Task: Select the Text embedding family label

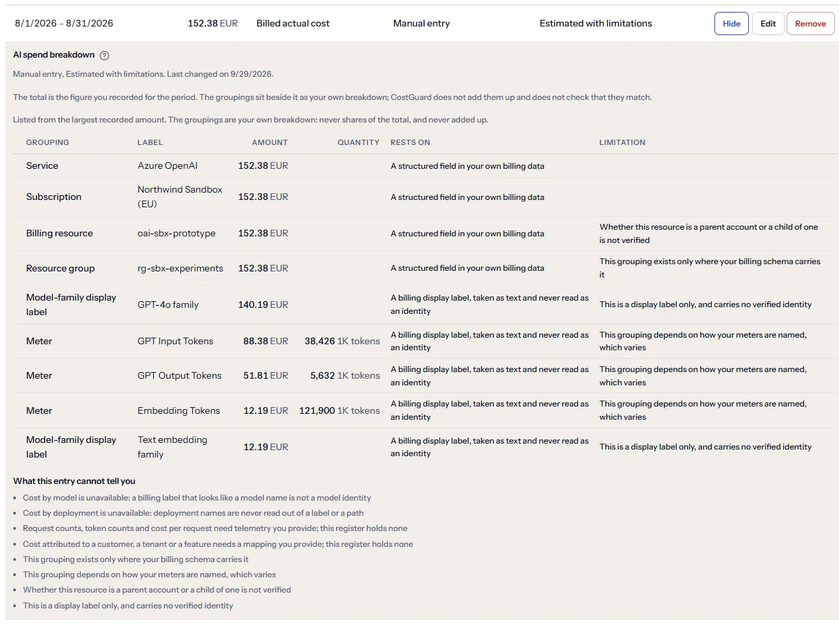Action: point(172,447)
